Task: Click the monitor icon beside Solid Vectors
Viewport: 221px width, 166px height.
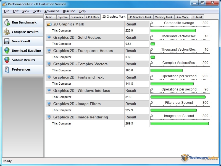Action: (49, 38)
